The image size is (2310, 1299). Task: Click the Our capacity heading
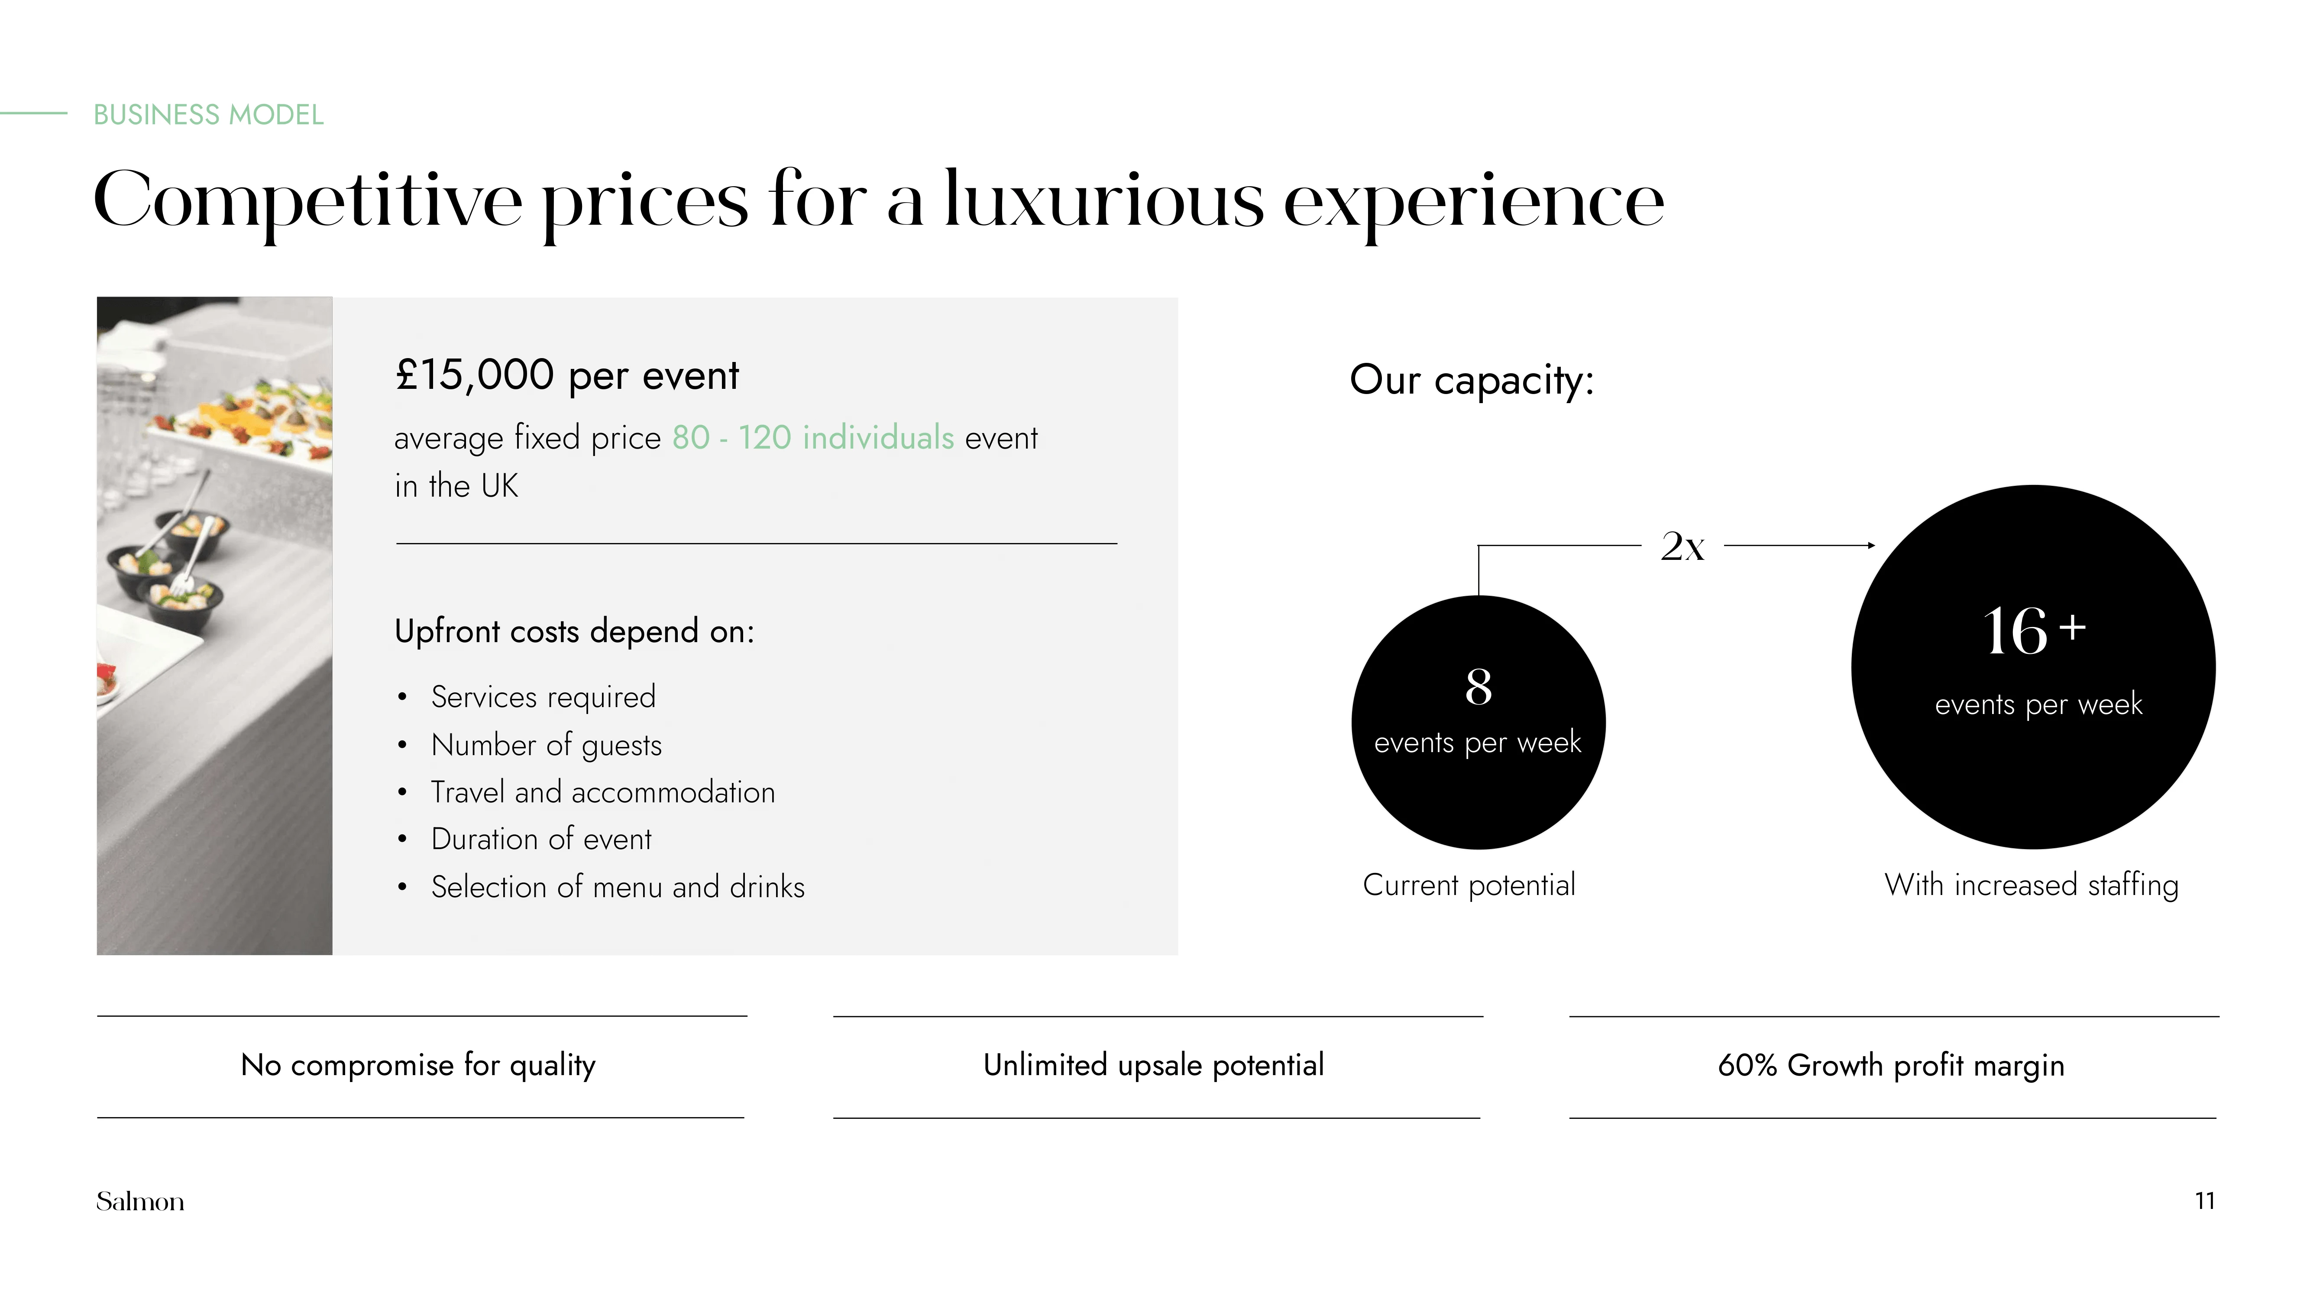[x=1472, y=380]
